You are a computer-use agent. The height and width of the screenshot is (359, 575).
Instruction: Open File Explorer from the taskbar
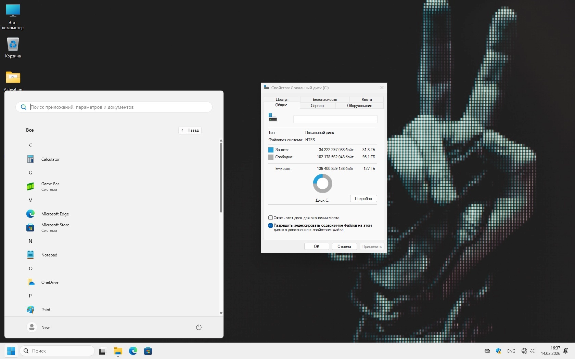(118, 351)
